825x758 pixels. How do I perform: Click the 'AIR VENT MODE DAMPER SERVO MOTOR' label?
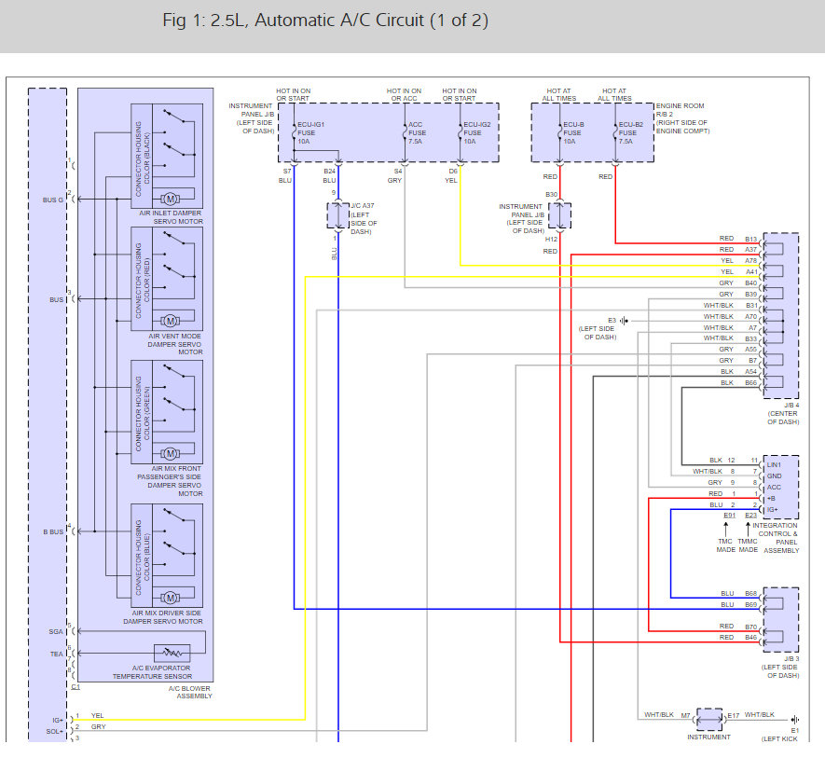pos(175,344)
